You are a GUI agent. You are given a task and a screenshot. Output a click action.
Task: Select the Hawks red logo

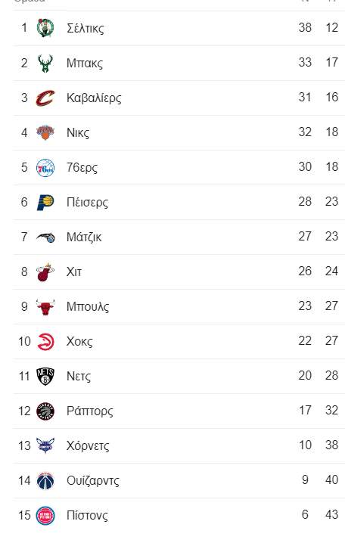coord(45,342)
